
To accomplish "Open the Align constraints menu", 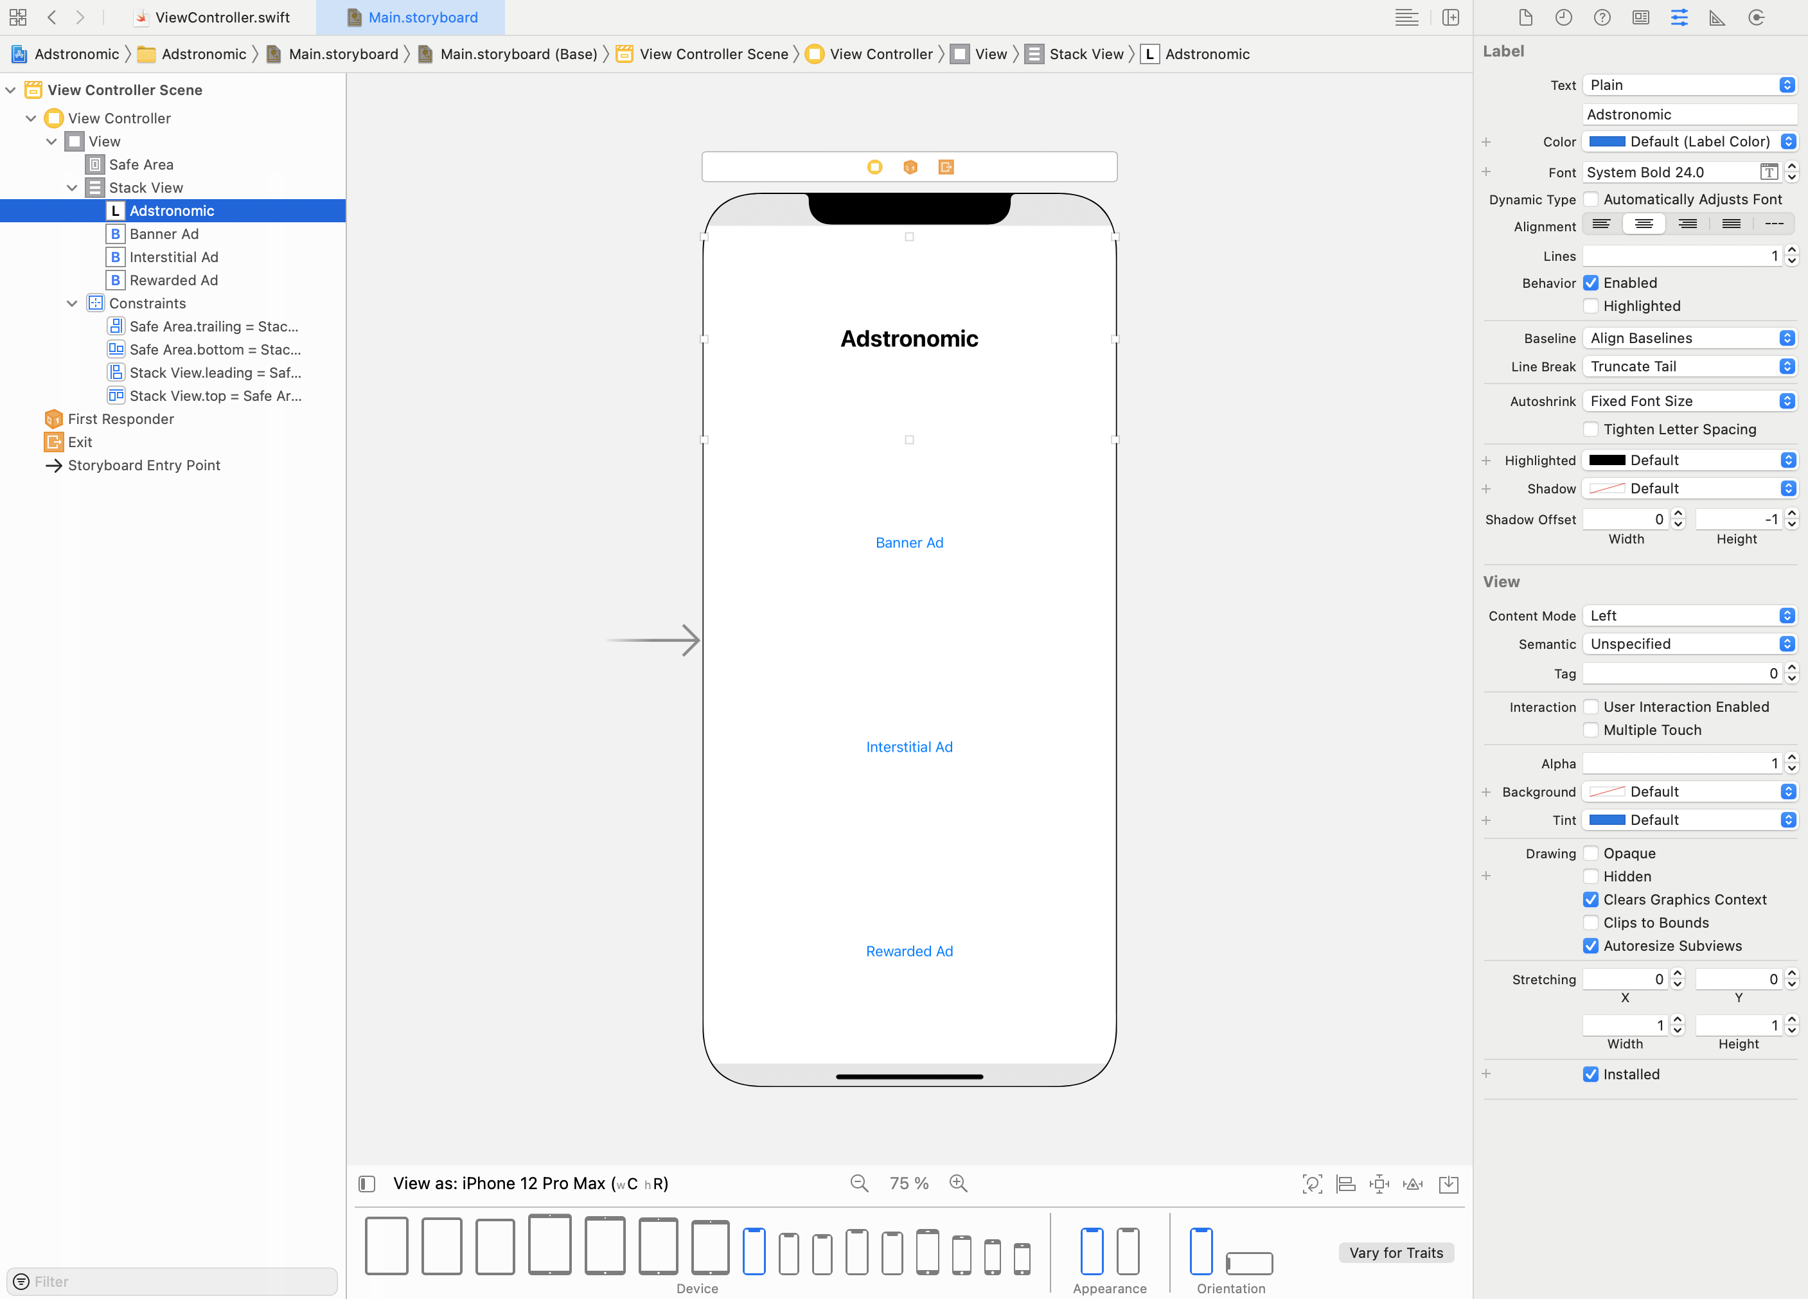I will (x=1345, y=1184).
